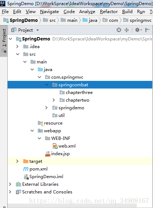
Task: Select the util package label
Action: tap(61, 115)
